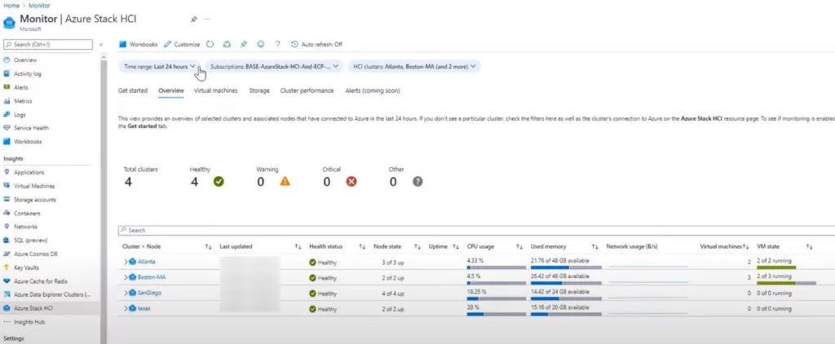Open the Atlanta cluster link
The width and height of the screenshot is (835, 344).
[147, 262]
